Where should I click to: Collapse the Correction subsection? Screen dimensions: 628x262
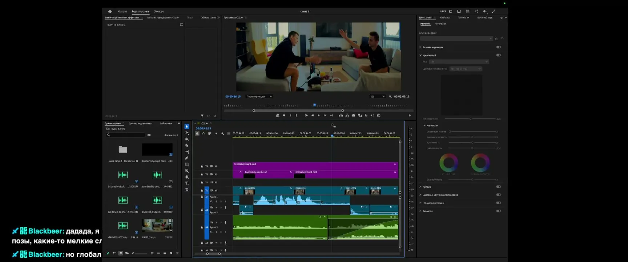pyautogui.click(x=424, y=126)
